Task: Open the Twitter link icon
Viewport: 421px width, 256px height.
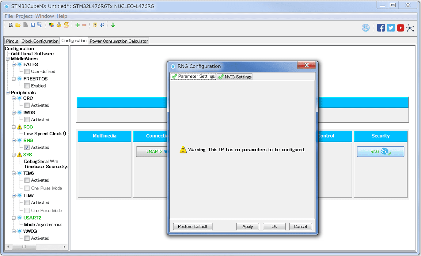Action: click(391, 28)
